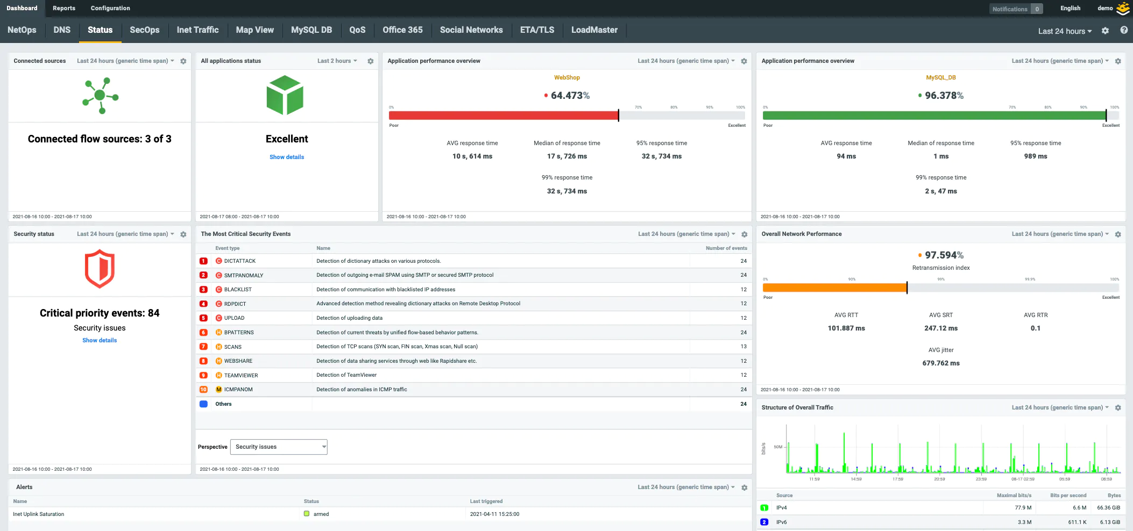1133x531 pixels.
Task: Open settings gear on All applications status widget
Action: 370,61
